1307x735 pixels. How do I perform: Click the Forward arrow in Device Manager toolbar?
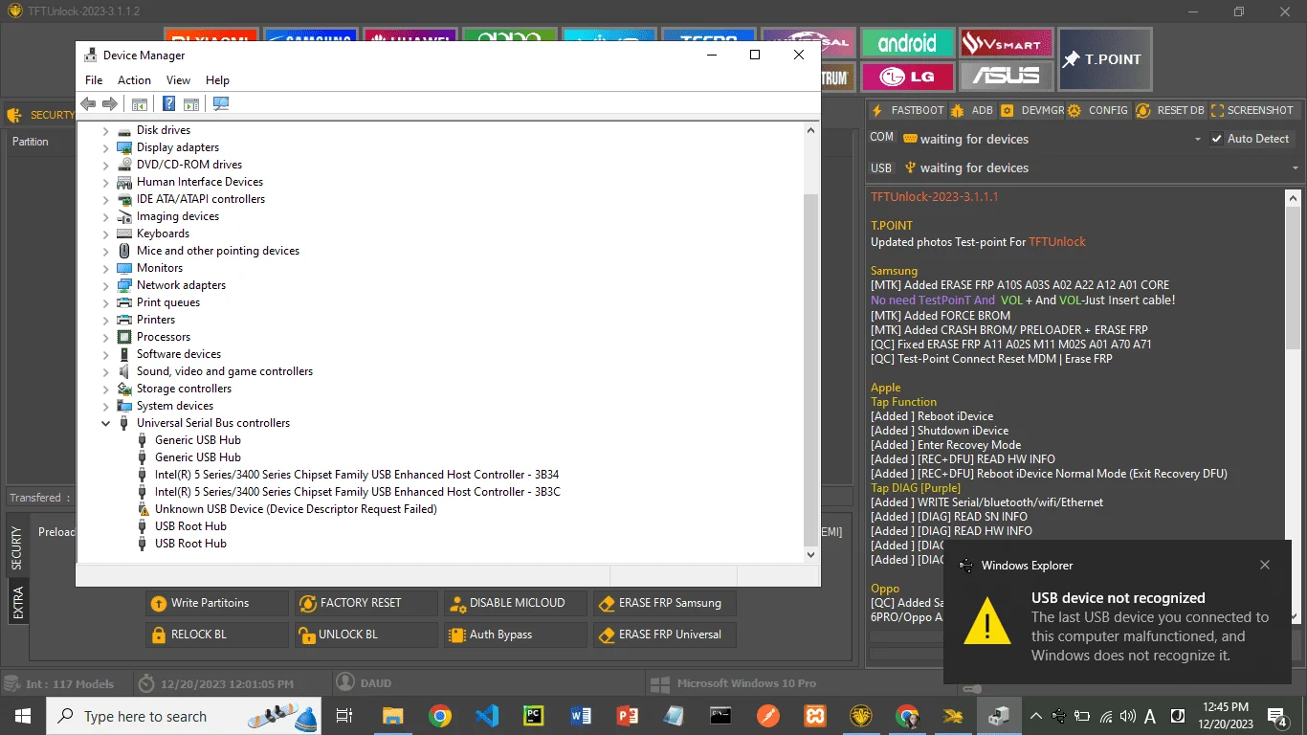[110, 103]
